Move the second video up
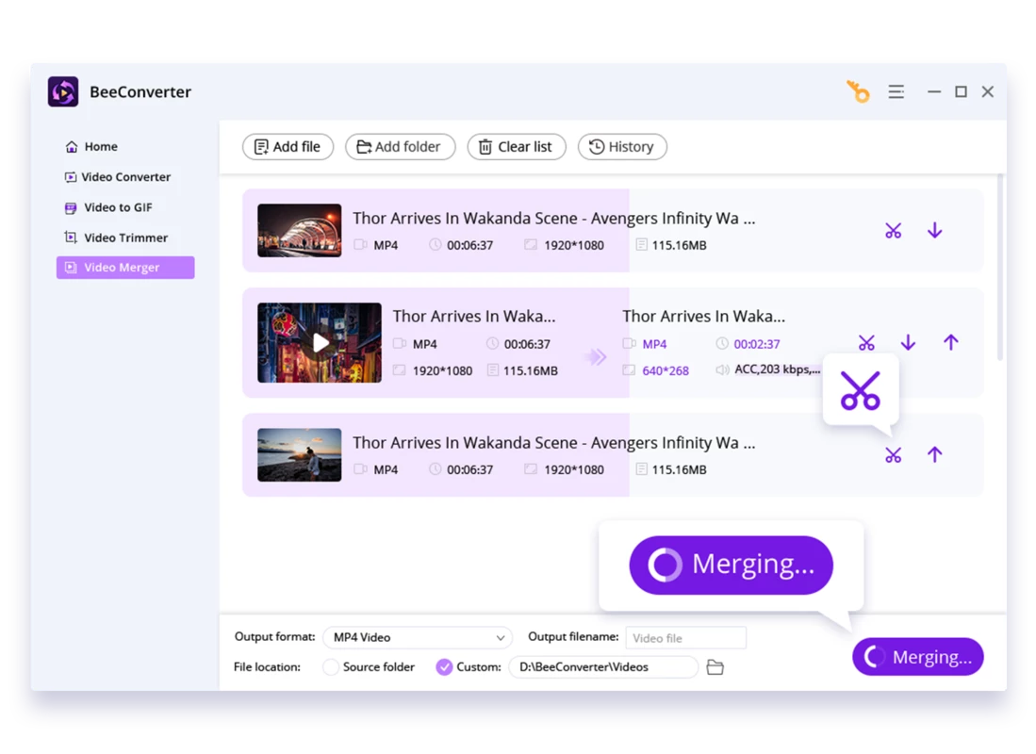This screenshot has width=1036, height=754. pos(950,342)
